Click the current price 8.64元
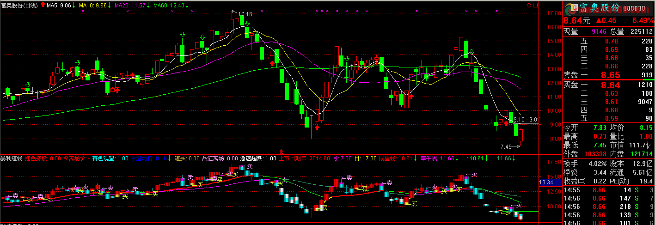The image size is (655, 225). click(x=576, y=21)
